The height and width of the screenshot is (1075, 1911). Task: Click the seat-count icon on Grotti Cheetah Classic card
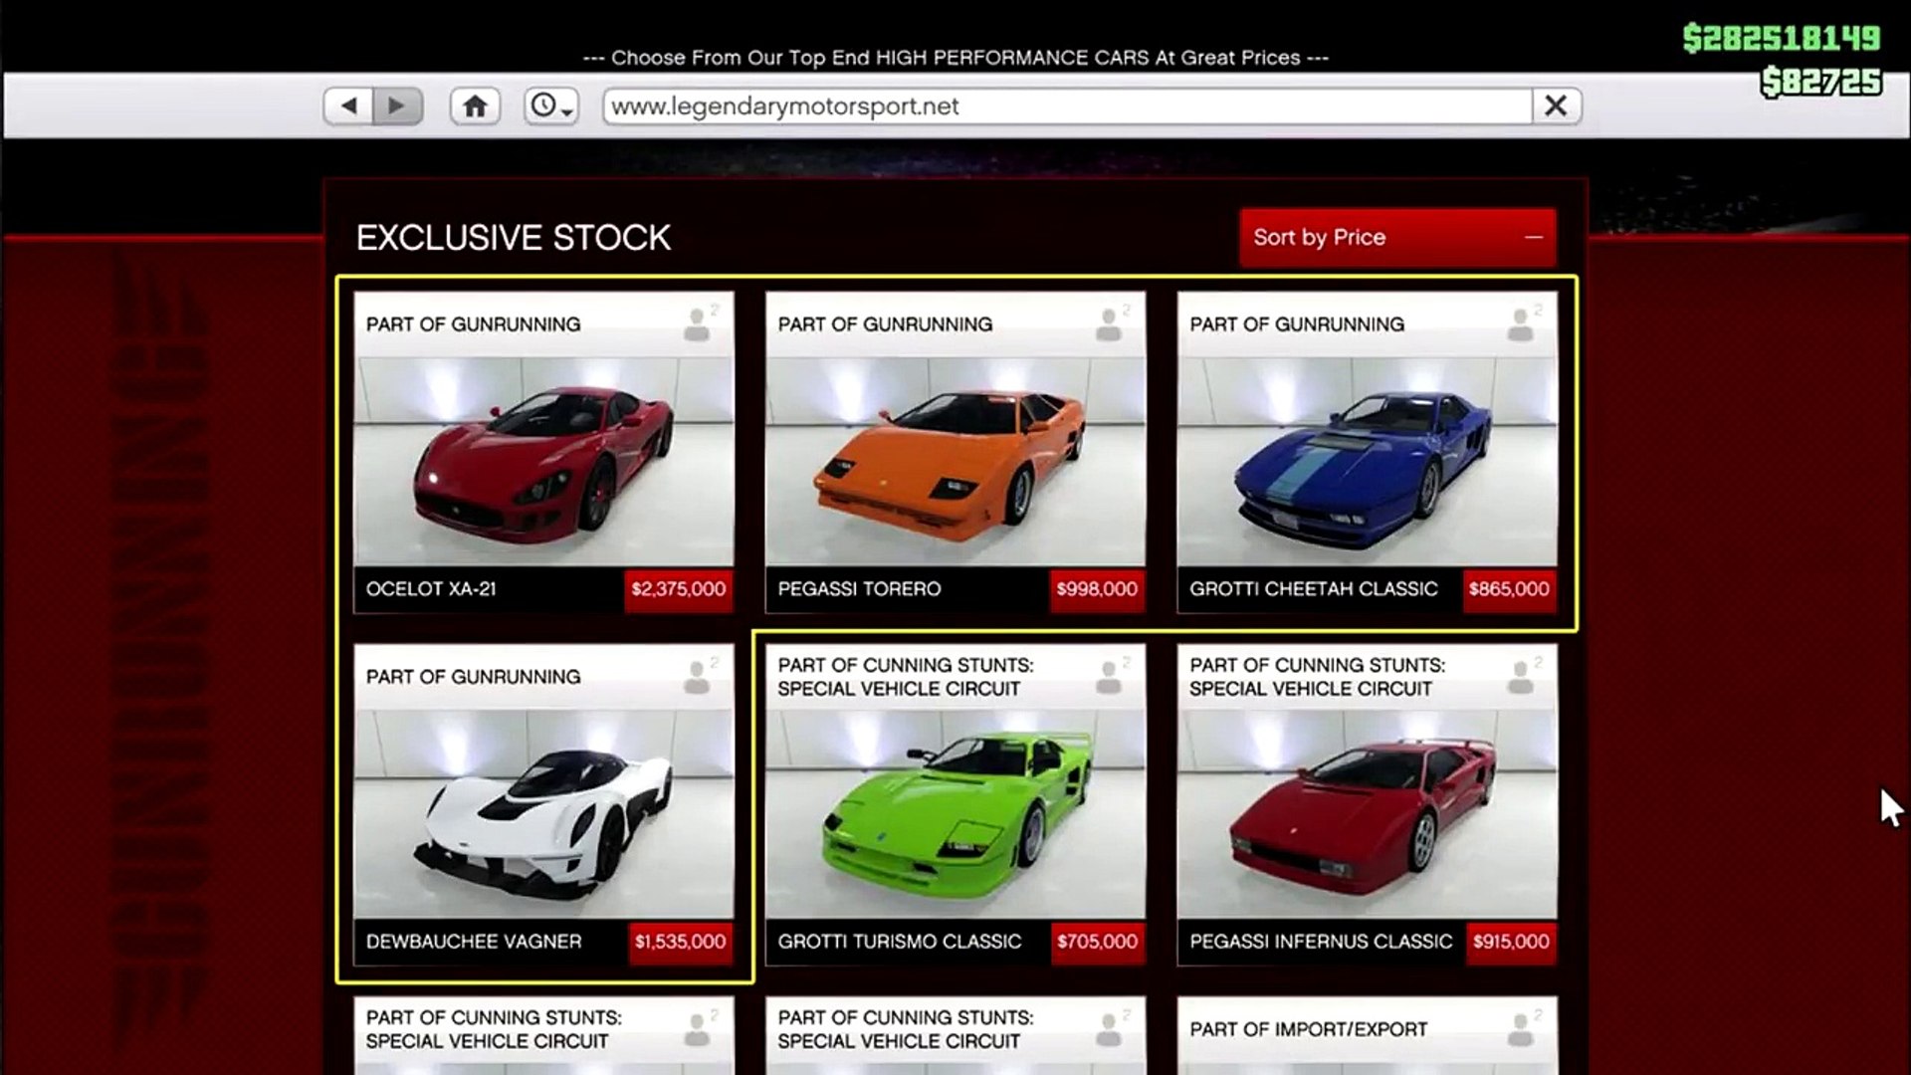click(x=1524, y=323)
